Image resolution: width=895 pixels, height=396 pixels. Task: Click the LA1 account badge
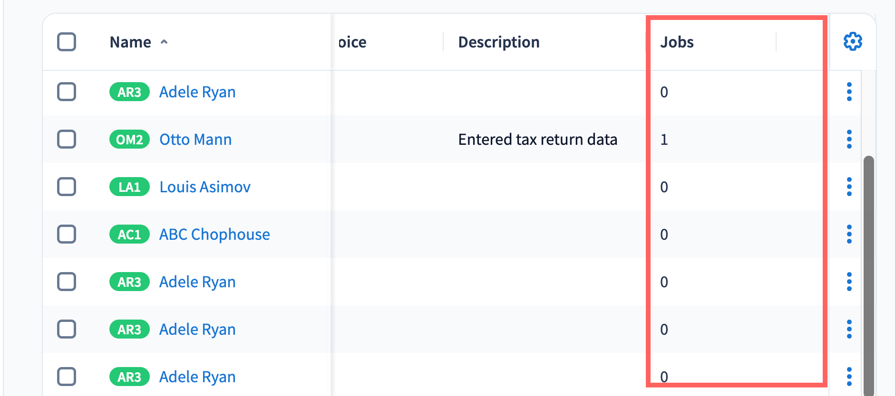129,187
